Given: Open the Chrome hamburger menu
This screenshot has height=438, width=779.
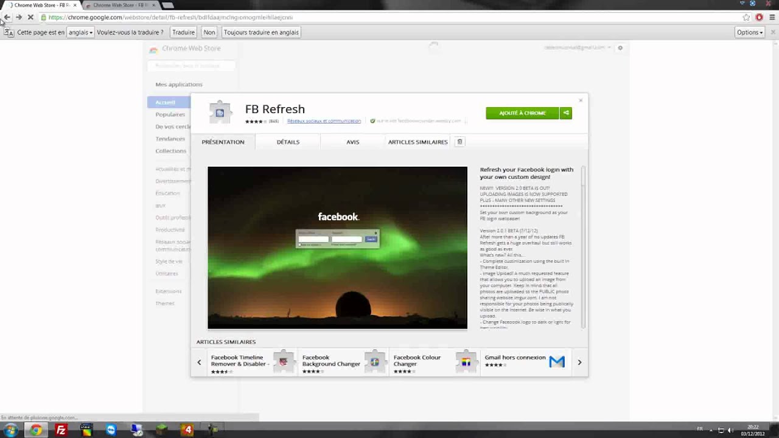Looking at the screenshot, I should click(x=772, y=17).
